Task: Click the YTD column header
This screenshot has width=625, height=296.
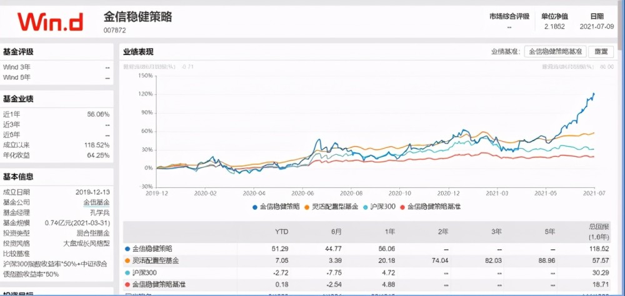Action: tap(281, 232)
